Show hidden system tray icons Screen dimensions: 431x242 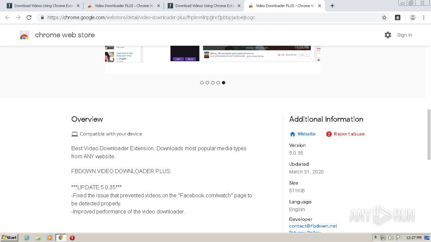click(x=376, y=238)
